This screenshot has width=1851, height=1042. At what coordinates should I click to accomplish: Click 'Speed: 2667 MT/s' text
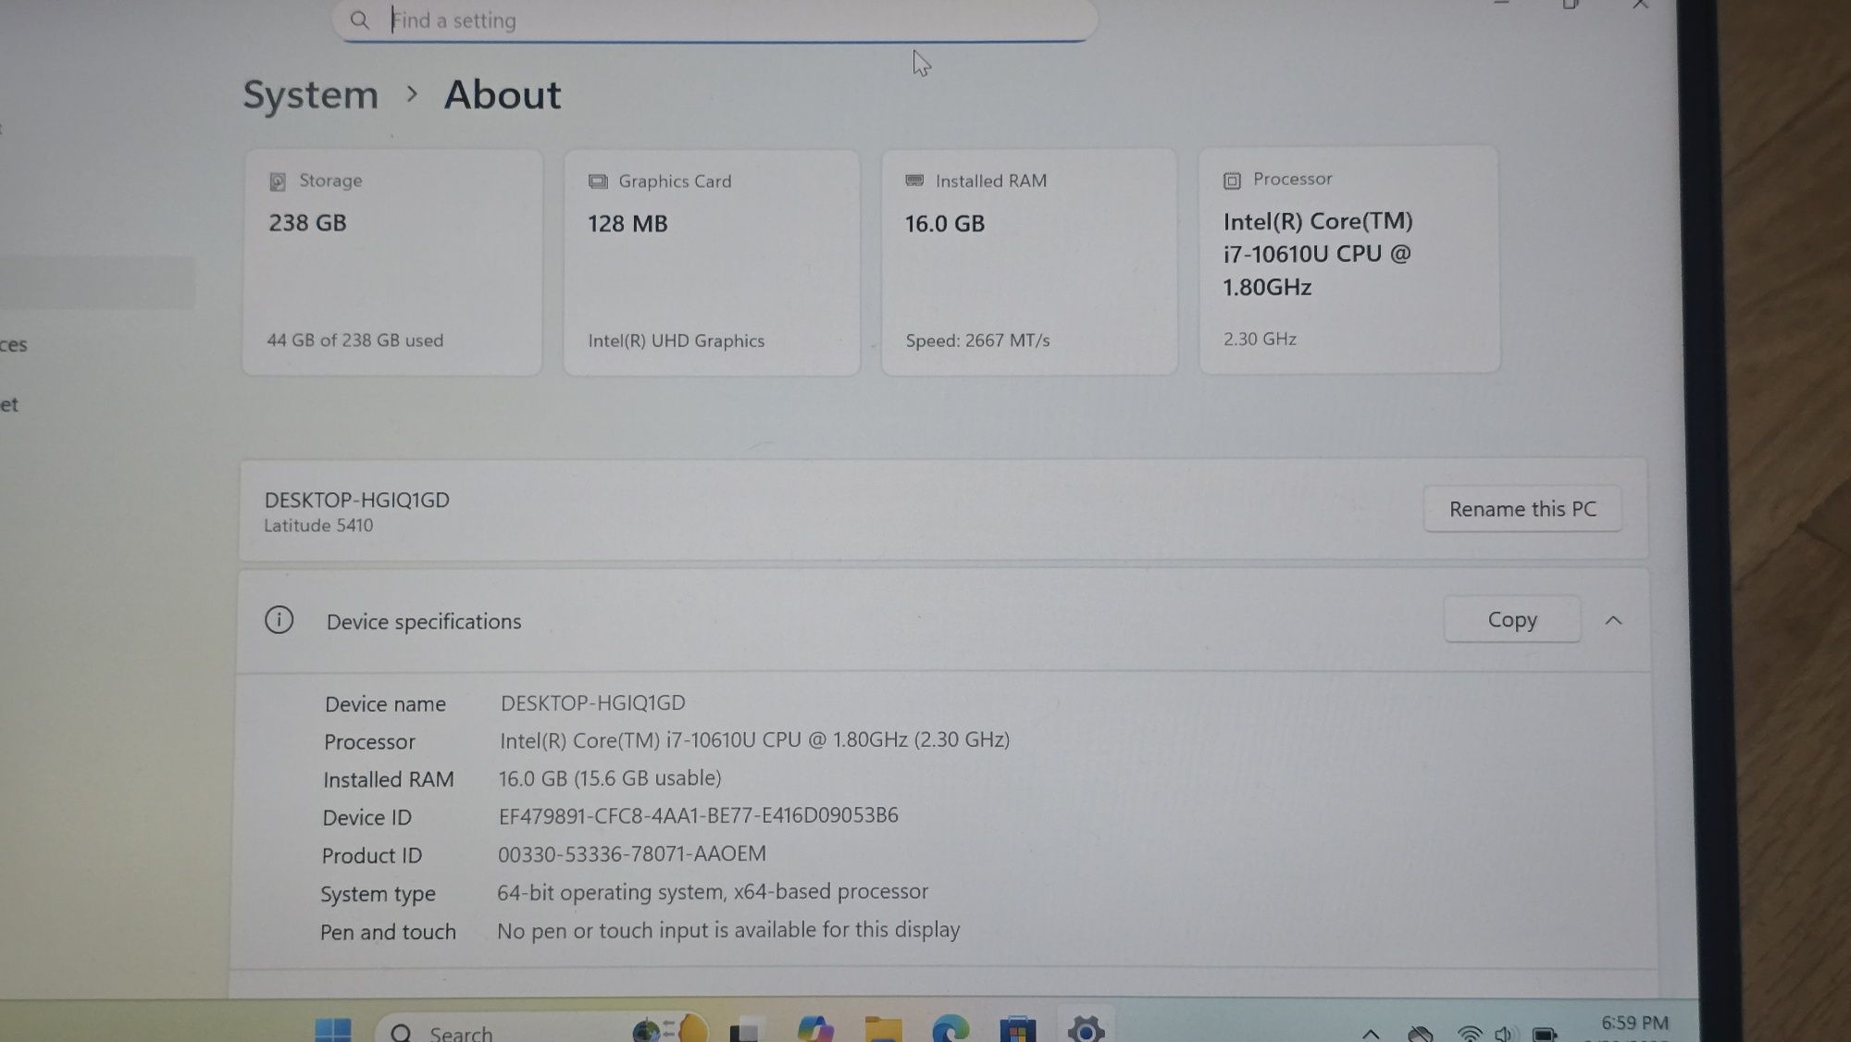pos(978,341)
